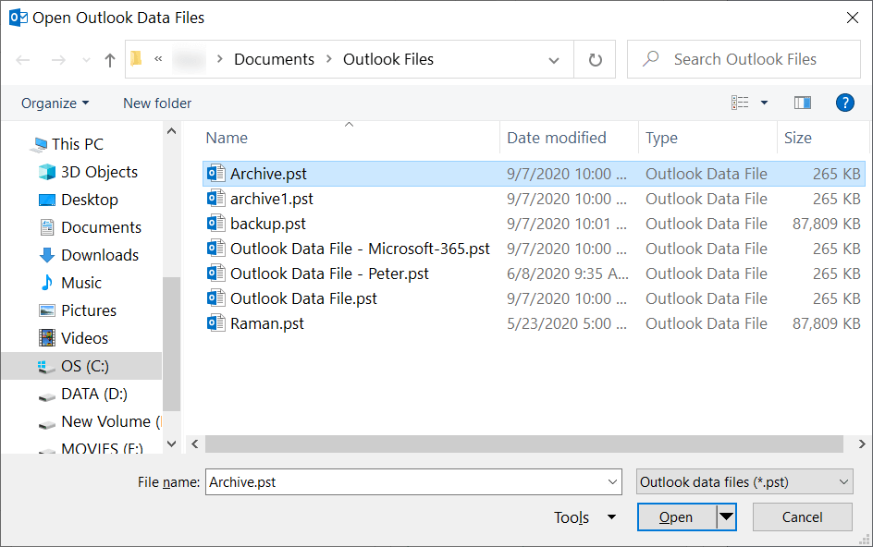873x547 pixels.
Task: Click the Up one folder level arrow
Action: pos(108,58)
